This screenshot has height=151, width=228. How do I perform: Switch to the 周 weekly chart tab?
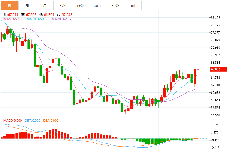coord(27,6)
